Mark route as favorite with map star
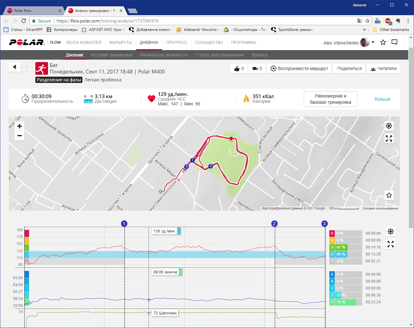This screenshot has height=328, width=414. tap(389, 195)
